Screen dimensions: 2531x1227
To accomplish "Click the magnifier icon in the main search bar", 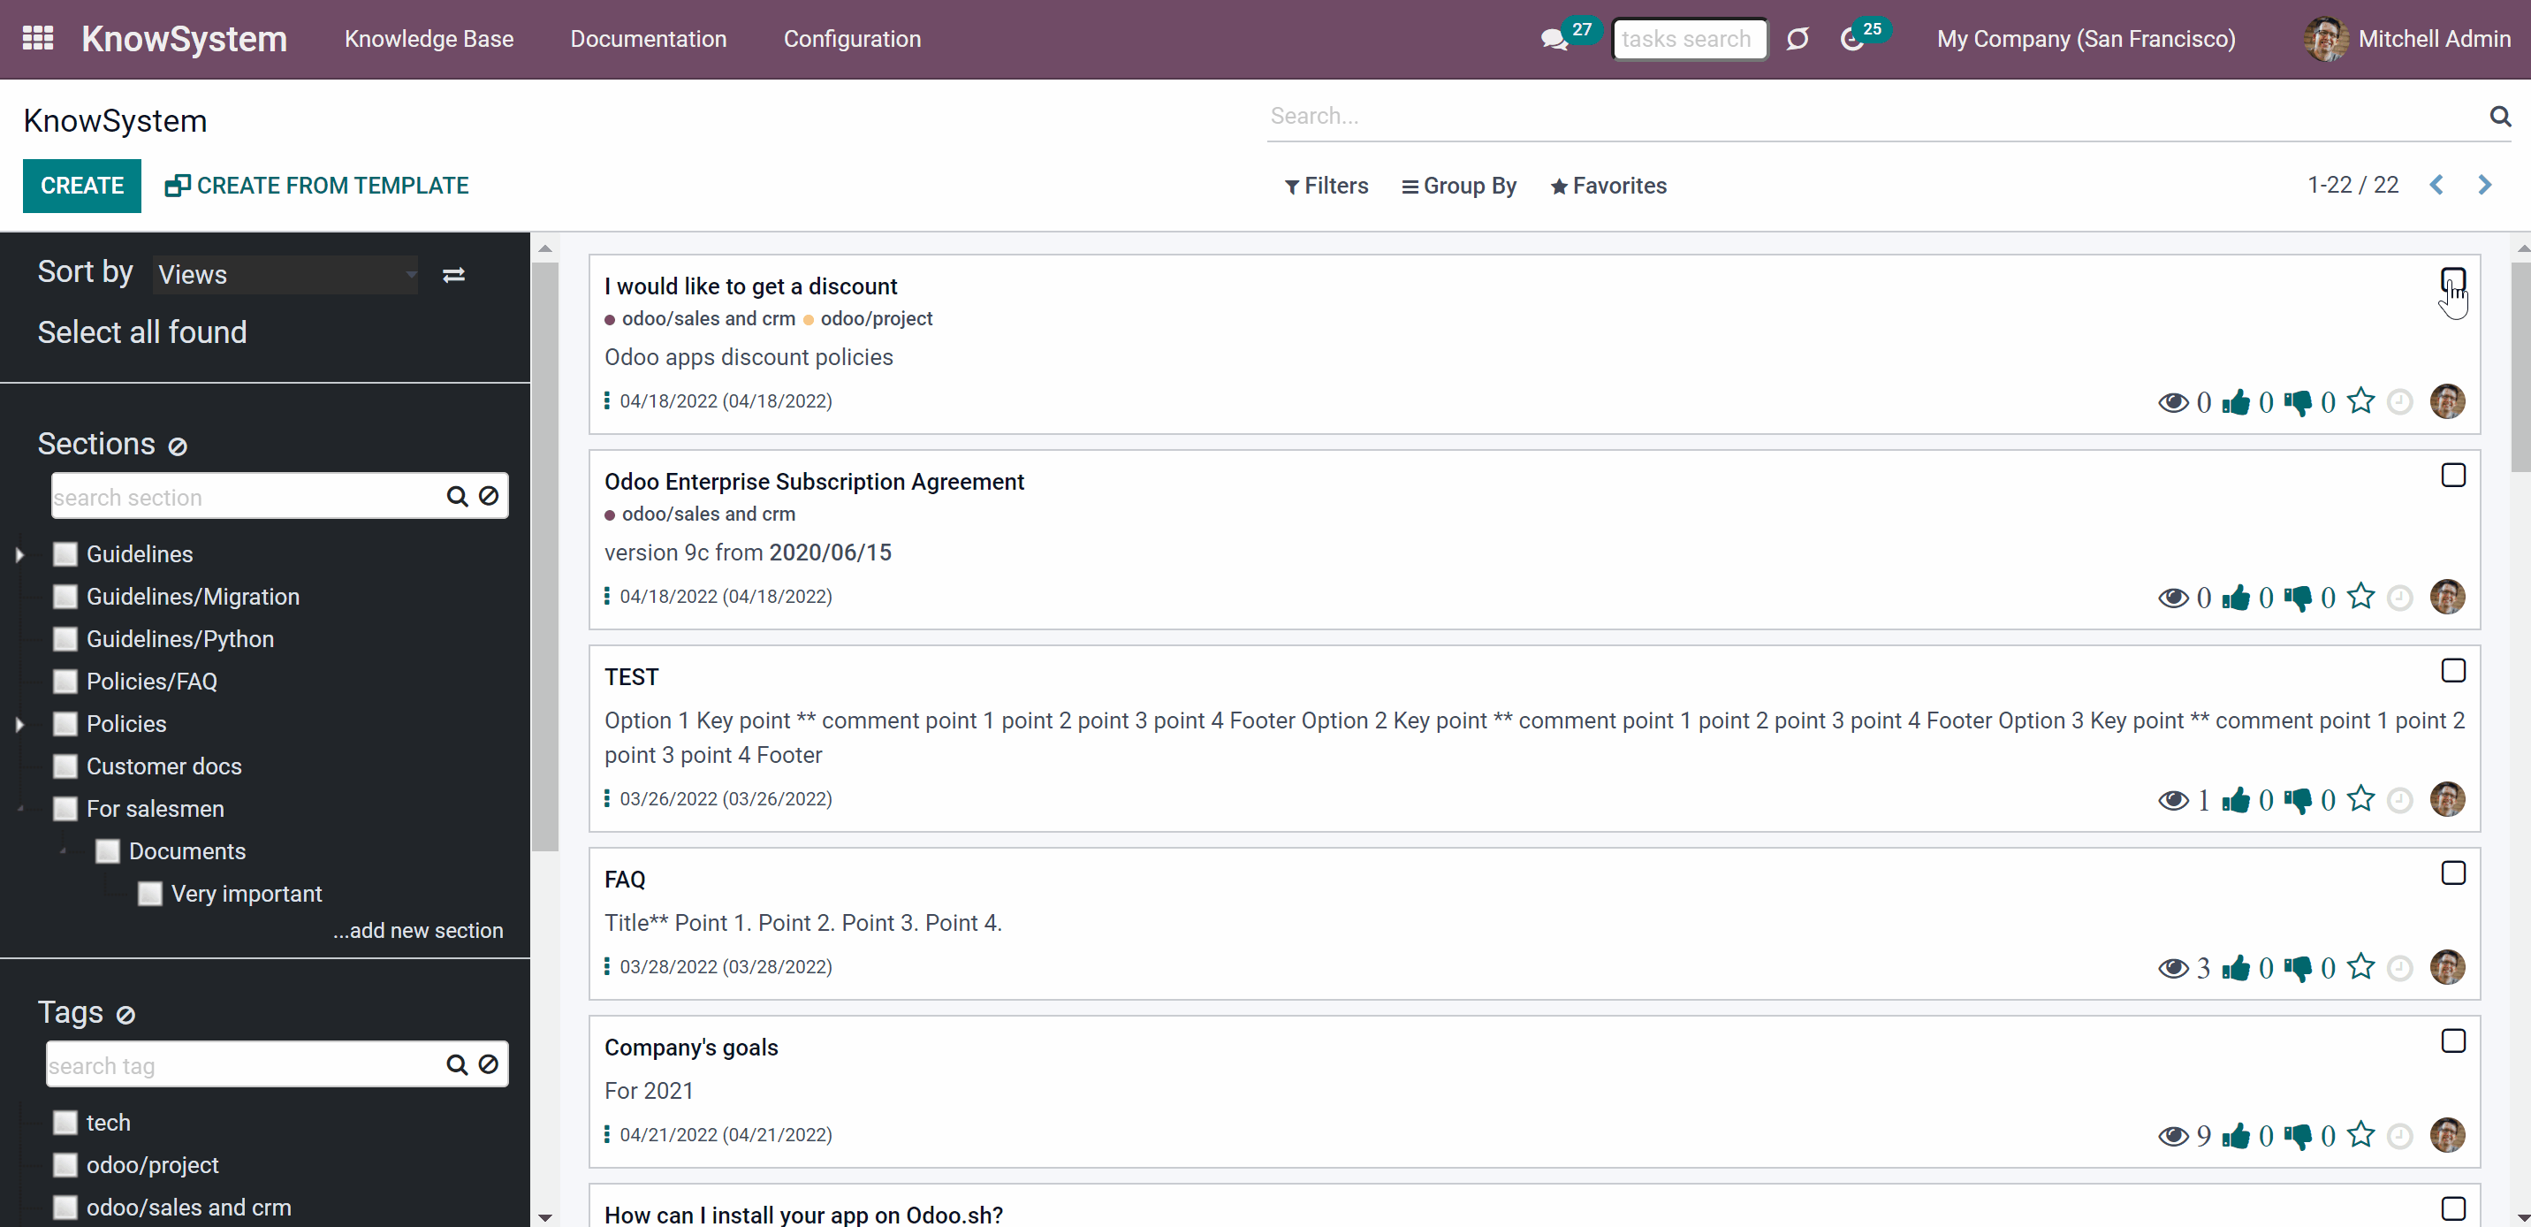I will point(2499,116).
